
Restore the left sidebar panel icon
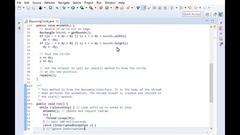[x=19, y=23]
